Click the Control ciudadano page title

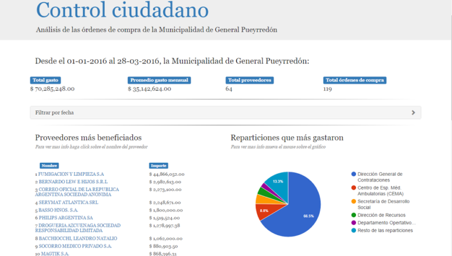tap(122, 10)
